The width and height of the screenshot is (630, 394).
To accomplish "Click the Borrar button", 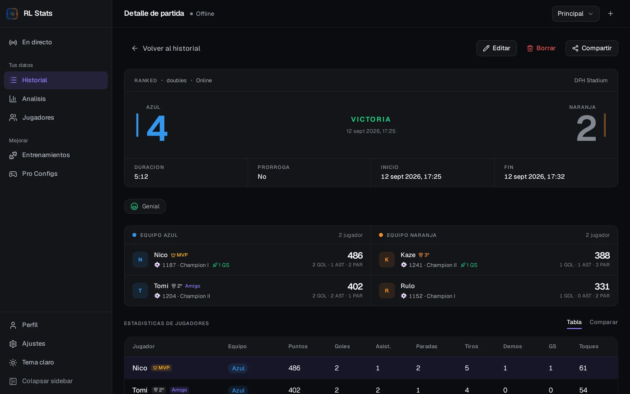I will click(541, 48).
